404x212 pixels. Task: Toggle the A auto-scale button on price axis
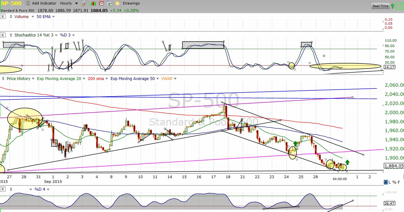pyautogui.click(x=386, y=182)
